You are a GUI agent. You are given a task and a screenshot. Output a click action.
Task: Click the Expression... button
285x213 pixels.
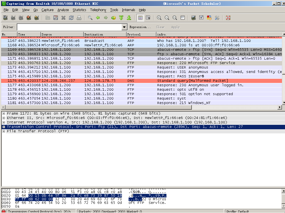(140, 27)
